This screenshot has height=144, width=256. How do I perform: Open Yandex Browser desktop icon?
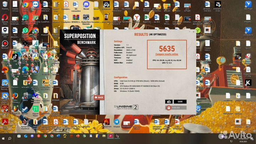[137, 18]
